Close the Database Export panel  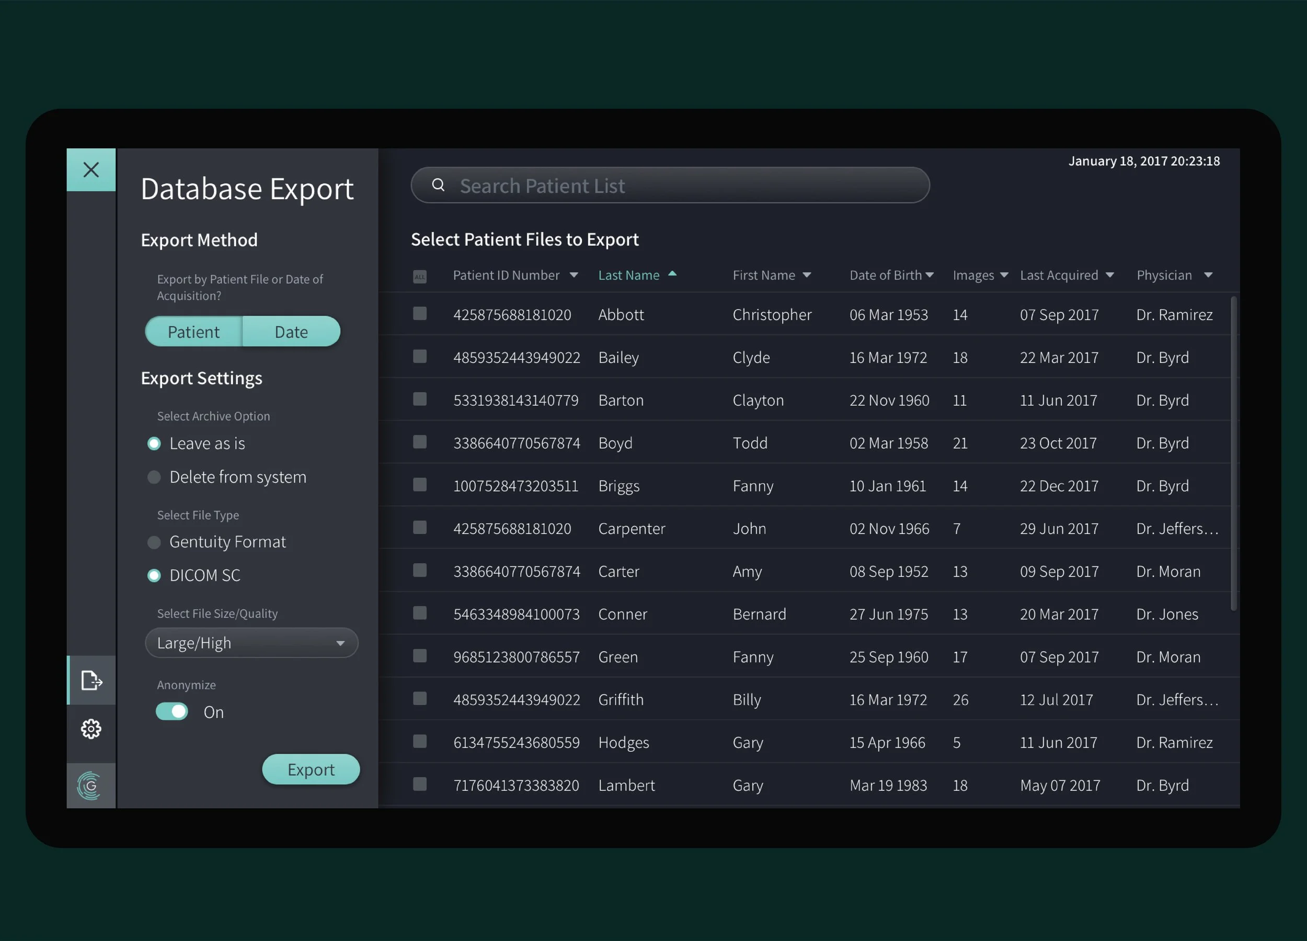[91, 170]
